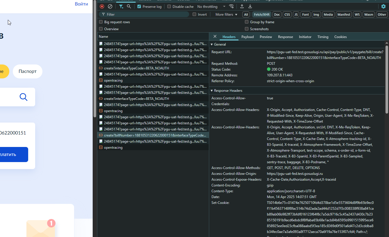Import HAR file upload icon
This screenshot has height=237, width=389.
242,6
